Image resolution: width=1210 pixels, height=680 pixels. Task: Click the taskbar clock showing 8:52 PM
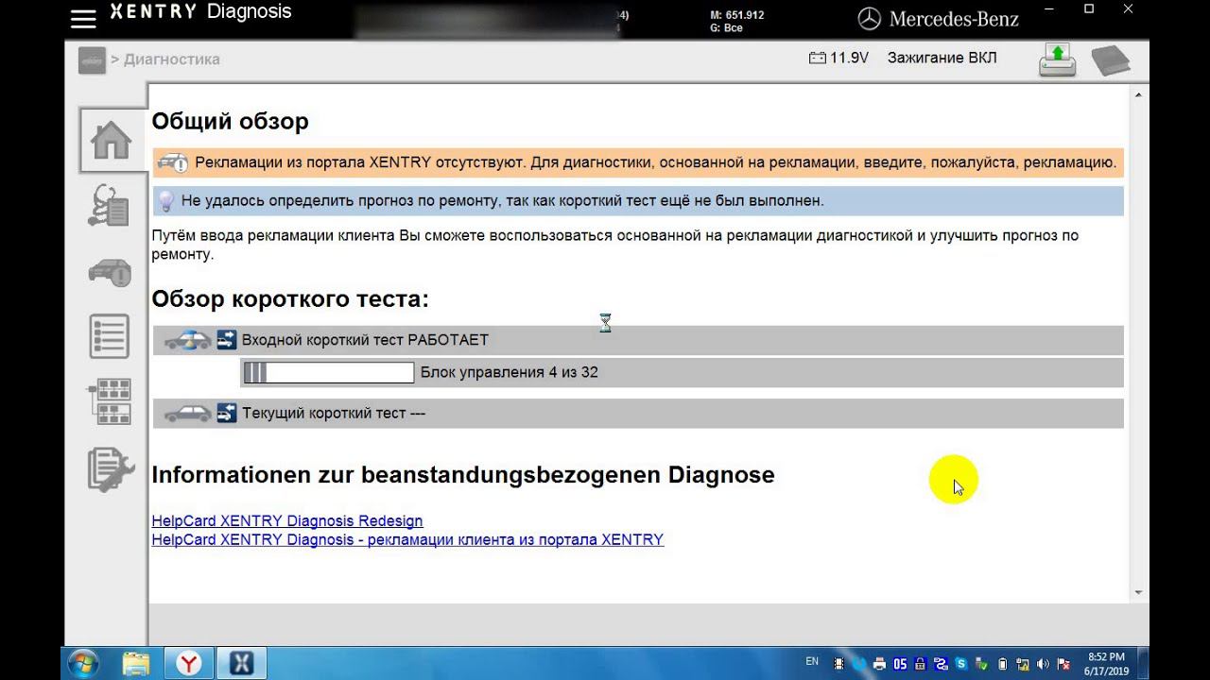1106,663
